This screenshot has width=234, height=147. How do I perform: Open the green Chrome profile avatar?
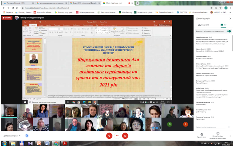(226, 8)
